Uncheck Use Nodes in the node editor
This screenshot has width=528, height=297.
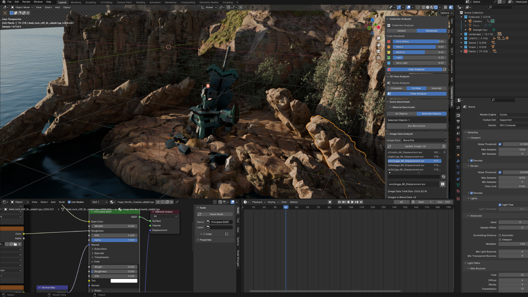pos(69,202)
